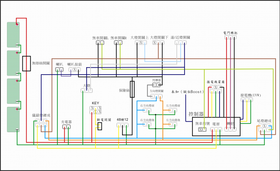280x171 pixels.
Task: Select the 尾燈總成 label
Action: (x=264, y=121)
